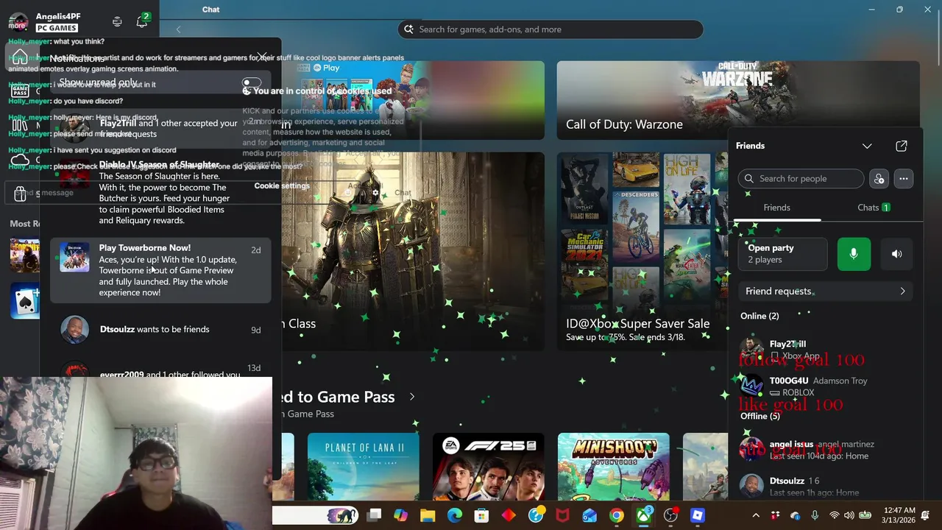Click the remote play icon beside the bell
Viewport: 942px width, 530px height.
(117, 22)
